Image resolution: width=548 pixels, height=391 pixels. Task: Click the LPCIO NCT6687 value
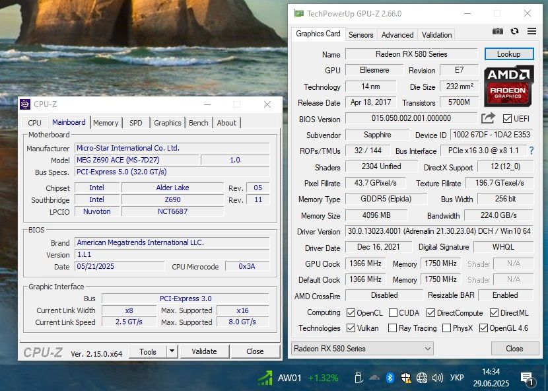[x=172, y=211]
